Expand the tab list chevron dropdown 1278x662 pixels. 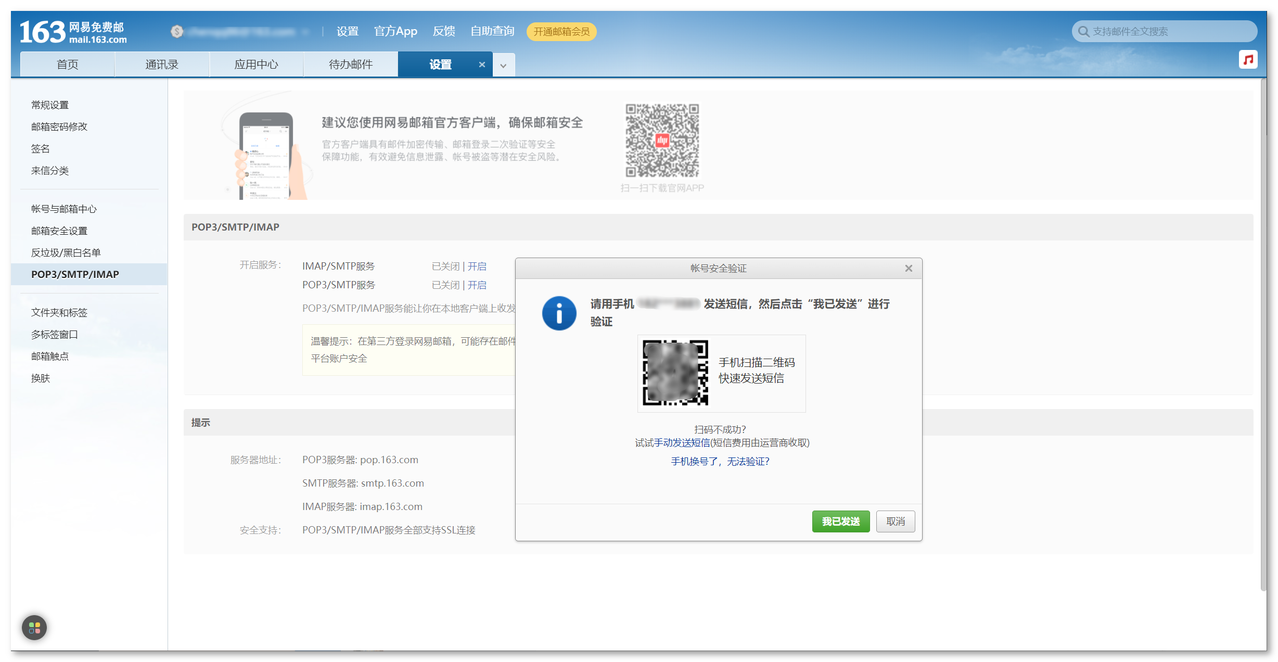point(503,66)
